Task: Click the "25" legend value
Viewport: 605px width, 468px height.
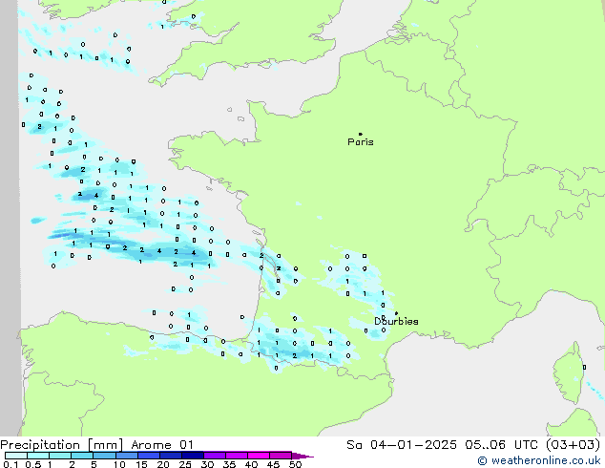Action: pos(185,464)
